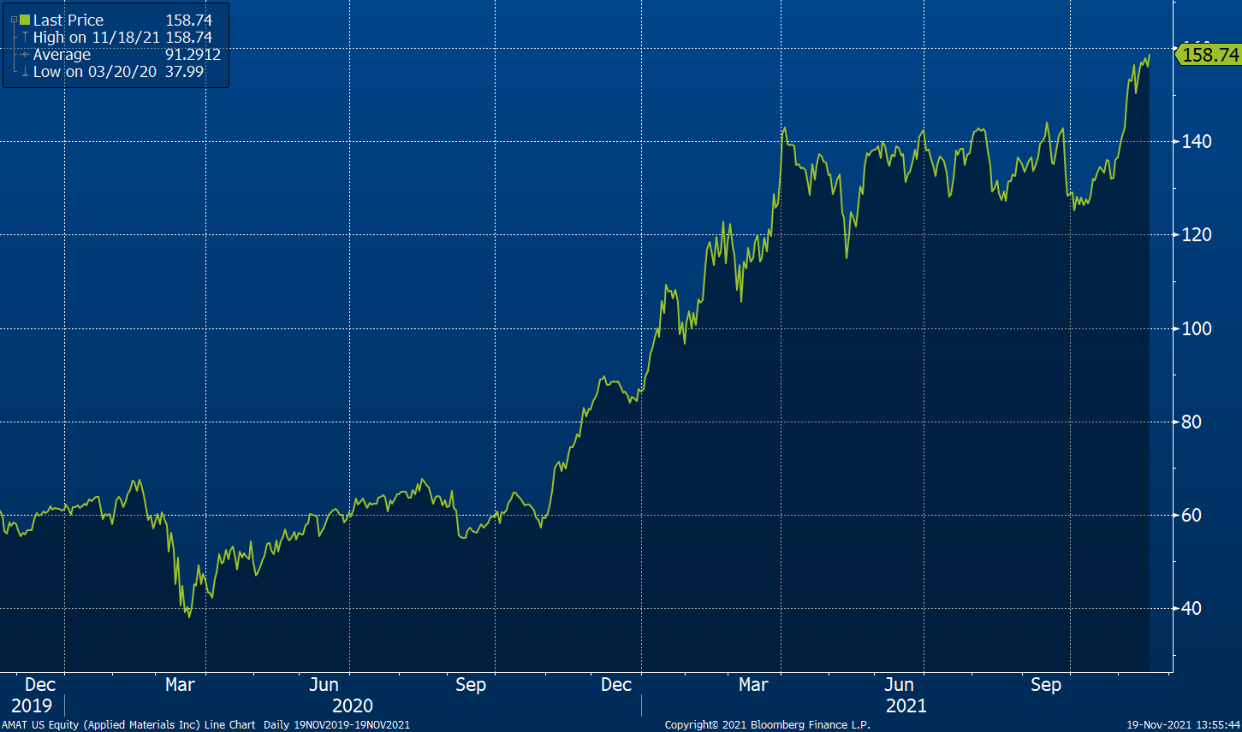
Task: Click the low value 37.99
Action: click(x=185, y=72)
